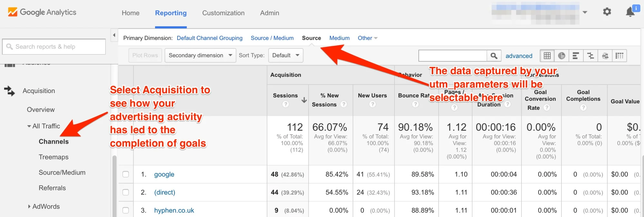Select Source / Medium primary dimension
644x217 pixels.
coord(272,38)
